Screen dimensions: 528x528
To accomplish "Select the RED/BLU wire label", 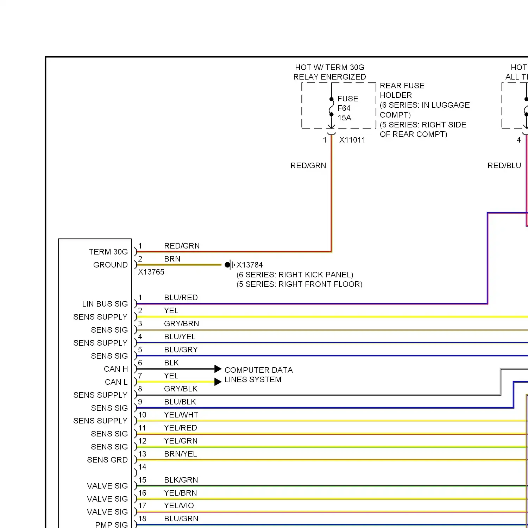I will pyautogui.click(x=504, y=165).
